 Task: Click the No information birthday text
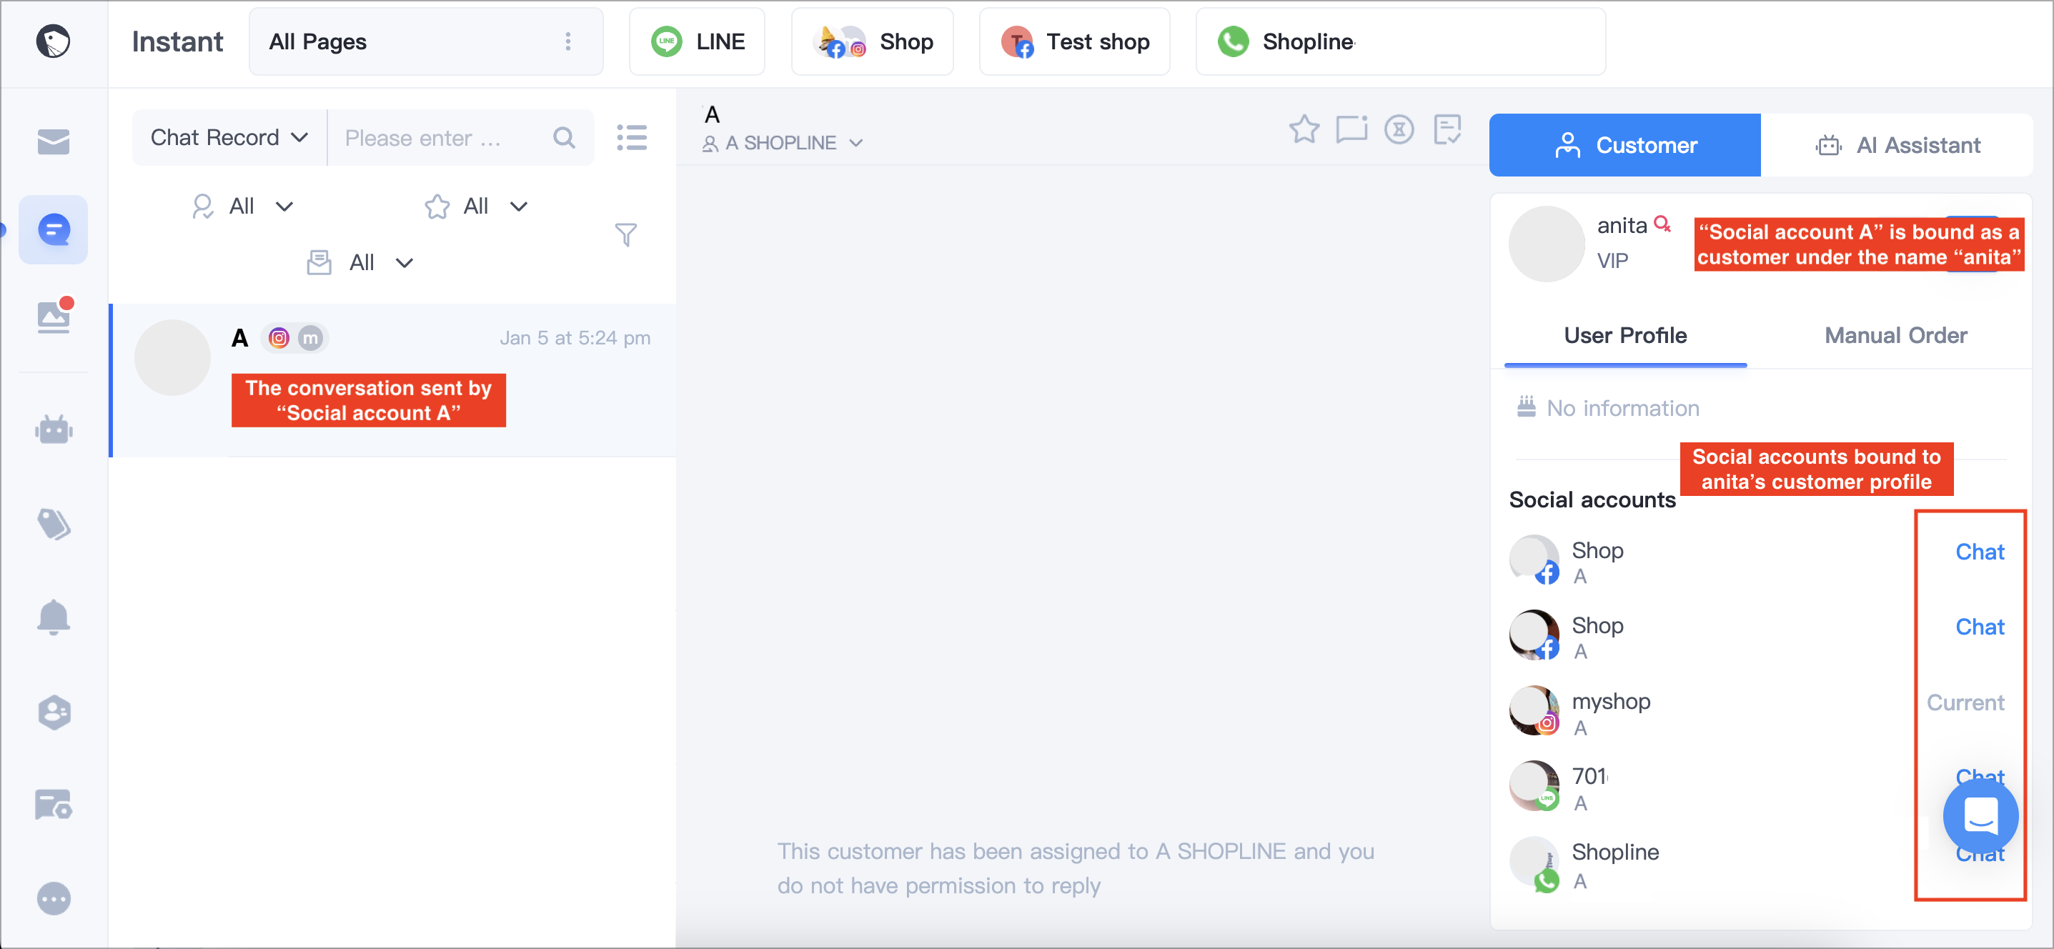click(1622, 408)
